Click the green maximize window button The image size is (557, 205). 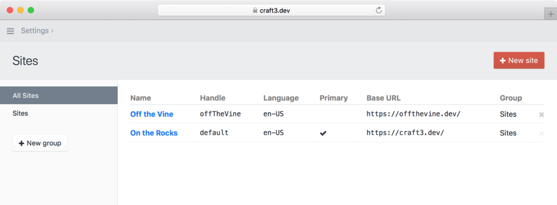(x=31, y=10)
